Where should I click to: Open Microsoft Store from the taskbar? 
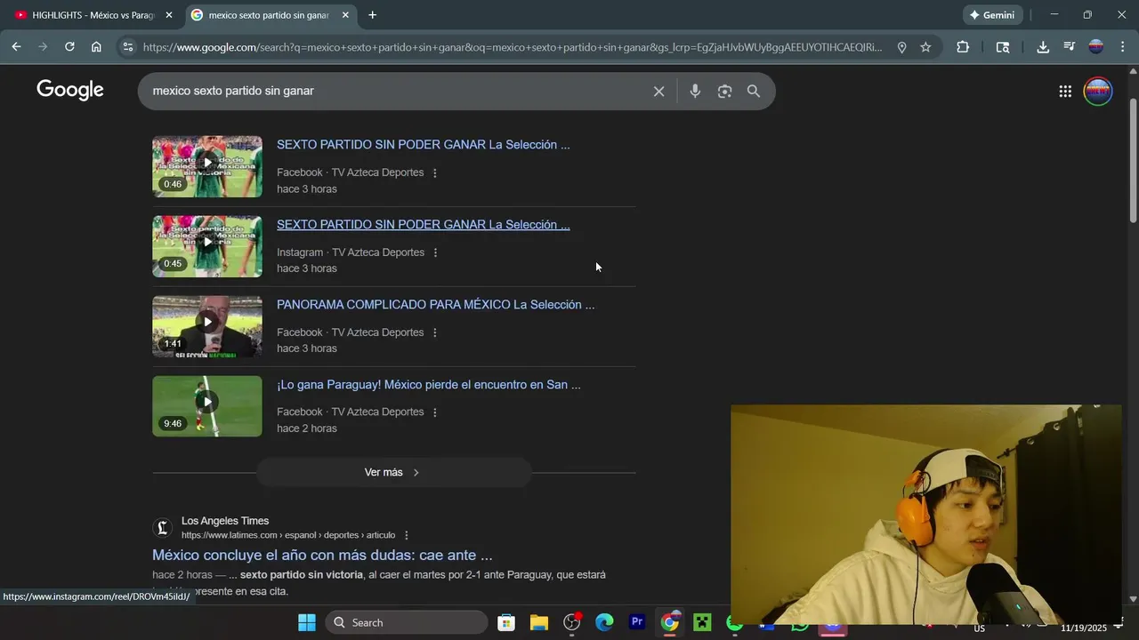(506, 622)
